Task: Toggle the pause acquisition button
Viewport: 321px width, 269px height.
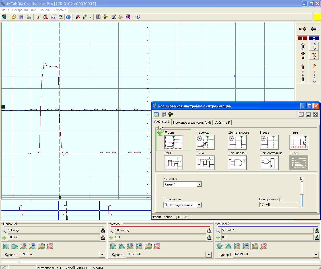Action: 68,17
